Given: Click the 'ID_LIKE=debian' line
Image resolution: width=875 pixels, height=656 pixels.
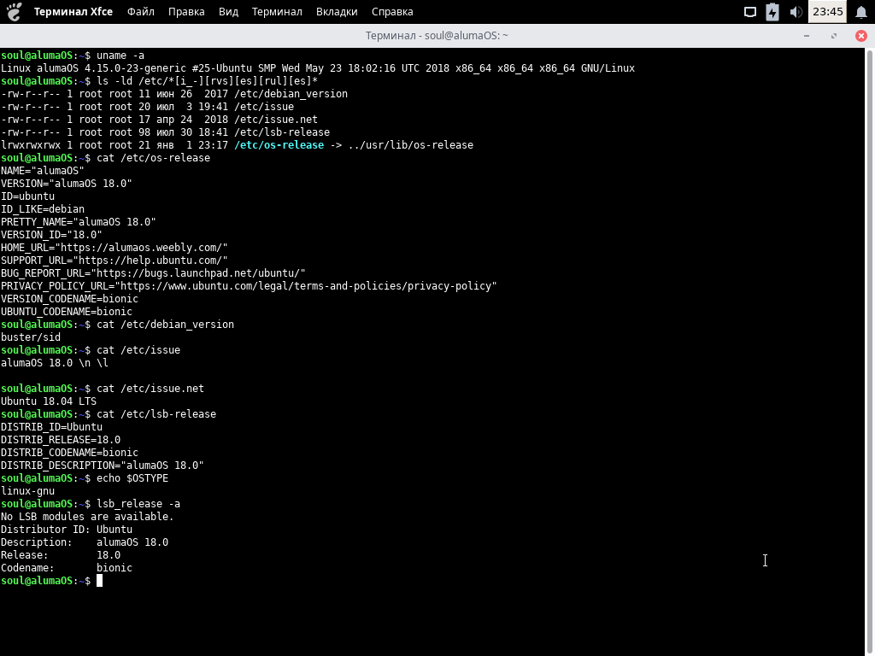Looking at the screenshot, I should coord(43,209).
